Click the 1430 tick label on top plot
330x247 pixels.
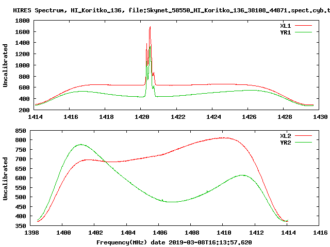coord(320,117)
